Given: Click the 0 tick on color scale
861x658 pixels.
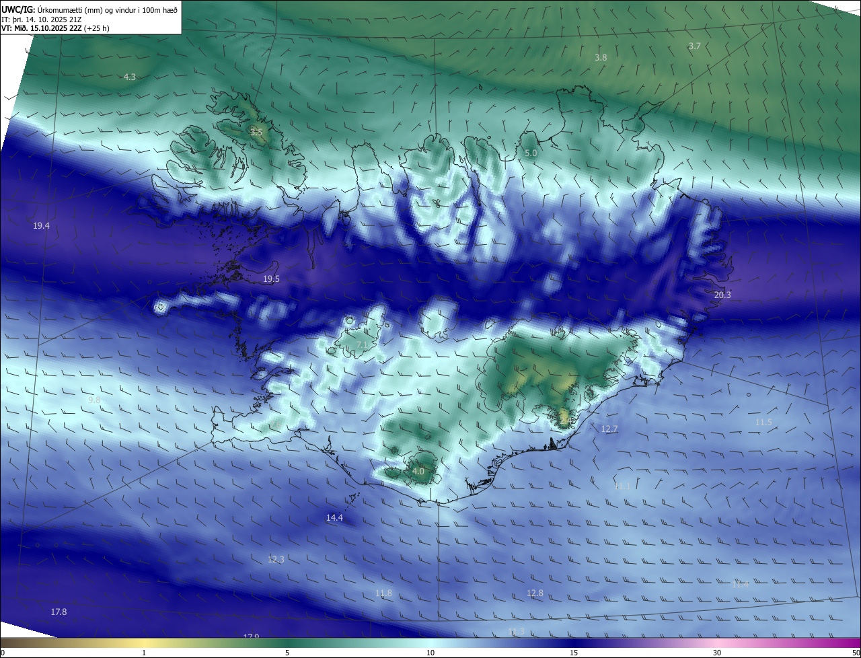Looking at the screenshot, I should (2, 653).
